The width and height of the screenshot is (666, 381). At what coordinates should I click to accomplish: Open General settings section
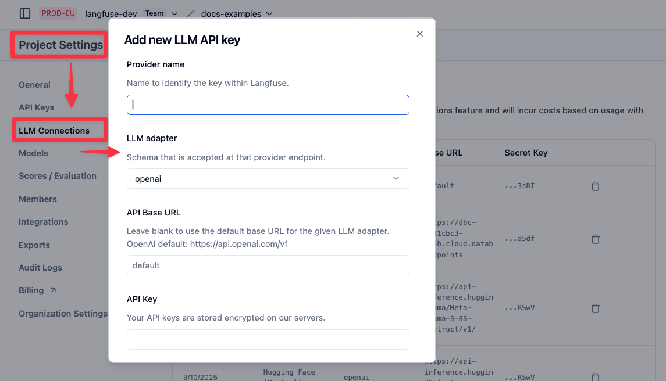(34, 85)
